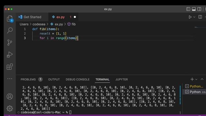Image resolution: width=206 pixels, height=116 pixels.
Task: Show additional views ellipsis in activity bar
Action: [x=10, y=79]
